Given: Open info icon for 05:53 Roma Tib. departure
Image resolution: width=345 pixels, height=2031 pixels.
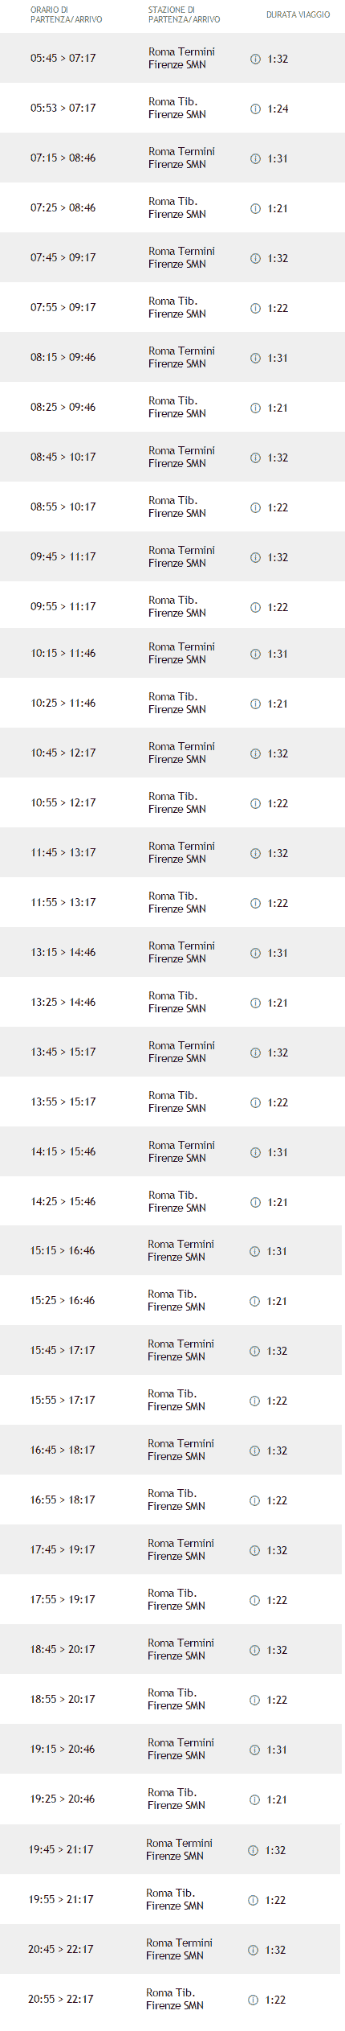Looking at the screenshot, I should tap(255, 109).
